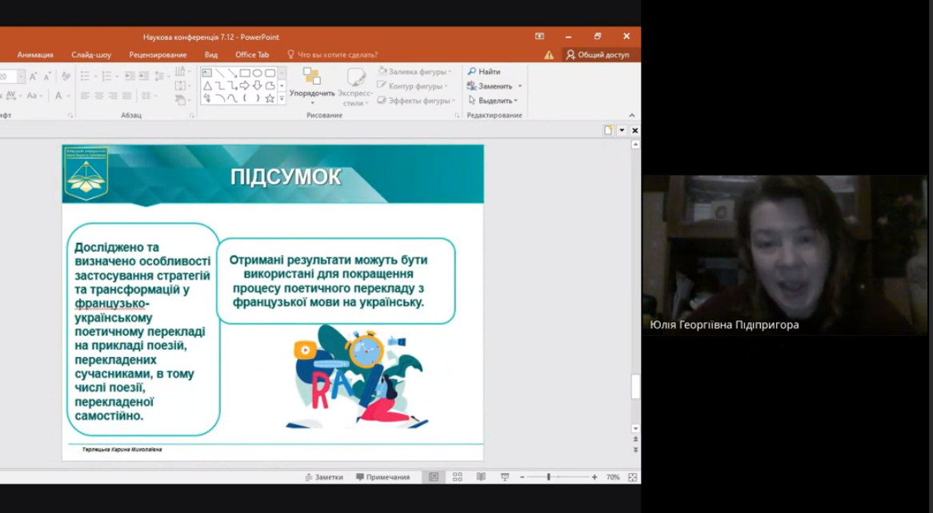Image resolution: width=933 pixels, height=513 pixels.
Task: Click the zoom slider in status bar
Action: pyautogui.click(x=549, y=477)
